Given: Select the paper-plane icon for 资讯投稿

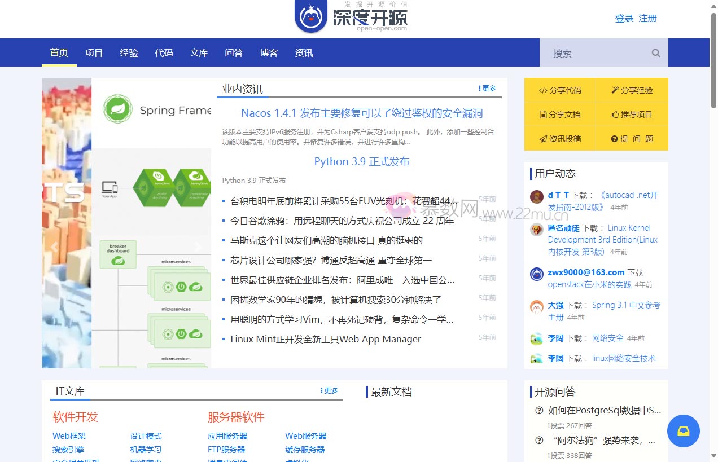Looking at the screenshot, I should pos(542,138).
